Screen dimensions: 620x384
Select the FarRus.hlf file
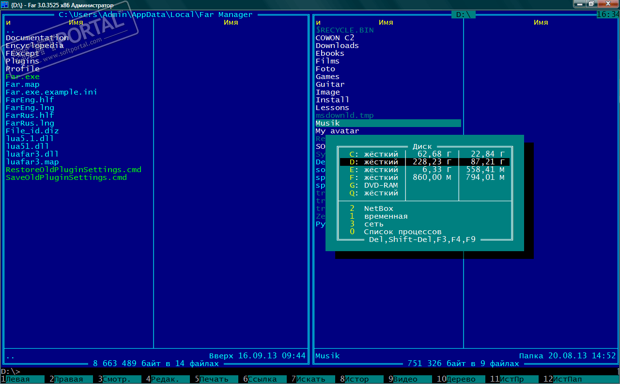[30, 115]
